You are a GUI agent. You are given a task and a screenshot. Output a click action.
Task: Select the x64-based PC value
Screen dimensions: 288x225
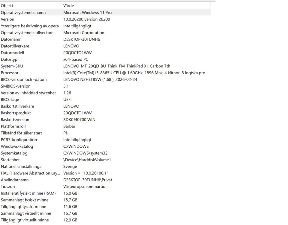tap(76, 60)
